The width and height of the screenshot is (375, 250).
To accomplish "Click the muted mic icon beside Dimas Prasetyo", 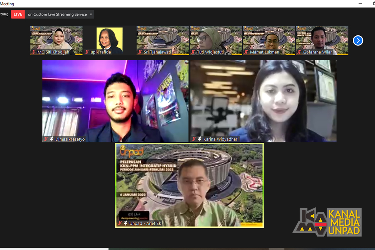I will pyautogui.click(x=45, y=139).
